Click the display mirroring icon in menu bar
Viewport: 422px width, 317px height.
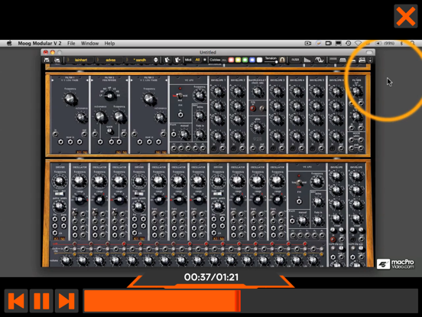click(x=339, y=43)
